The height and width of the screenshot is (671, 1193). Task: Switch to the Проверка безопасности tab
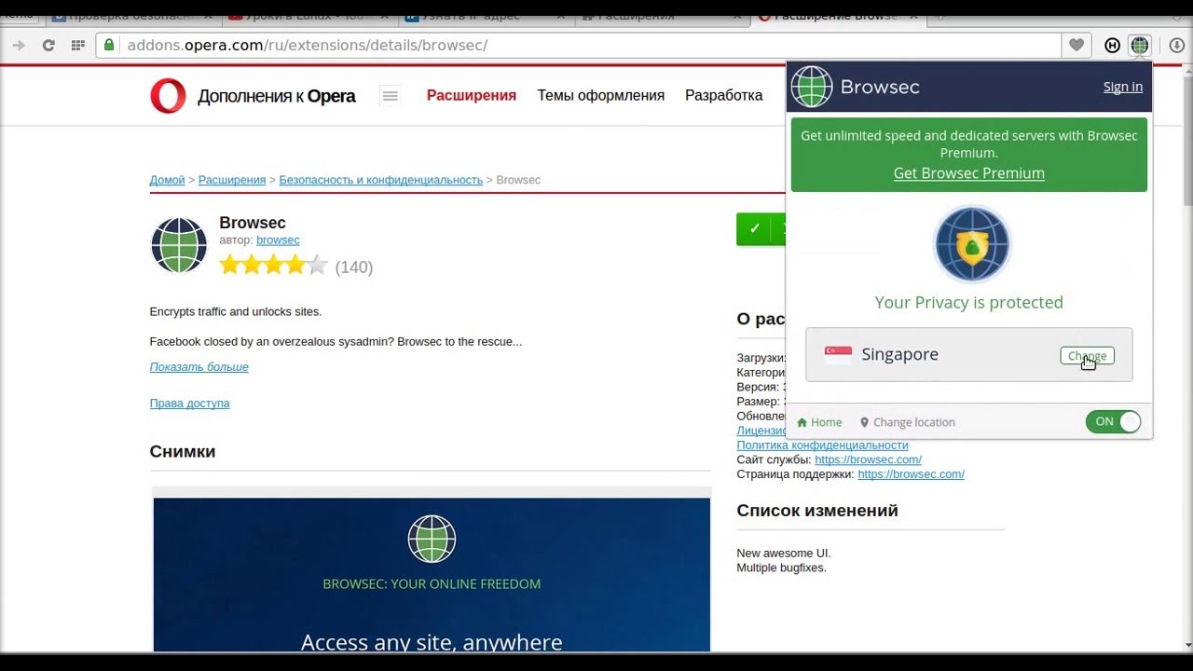click(129, 16)
